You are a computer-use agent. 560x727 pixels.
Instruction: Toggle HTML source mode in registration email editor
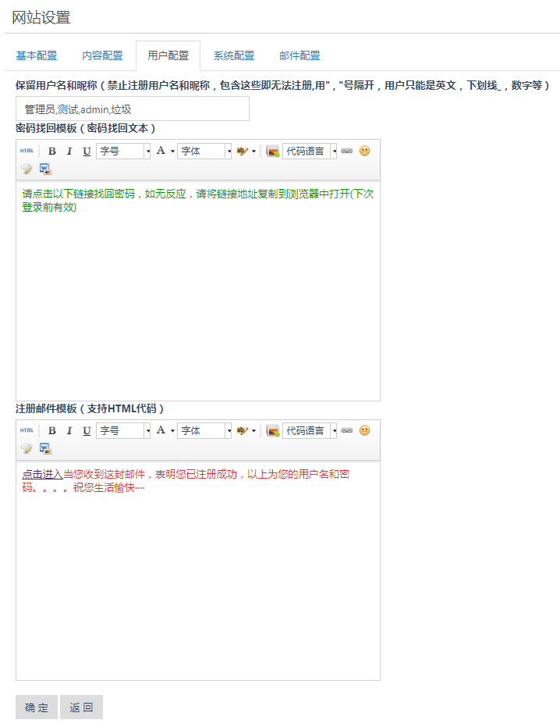[27, 430]
